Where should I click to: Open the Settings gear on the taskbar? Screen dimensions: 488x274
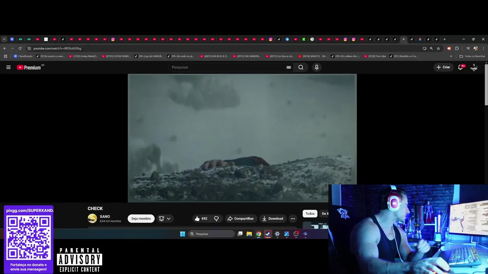click(x=277, y=234)
